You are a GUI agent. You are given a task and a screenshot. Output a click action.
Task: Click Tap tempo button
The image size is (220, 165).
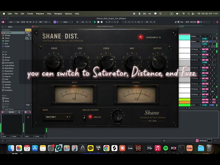click(18, 22)
